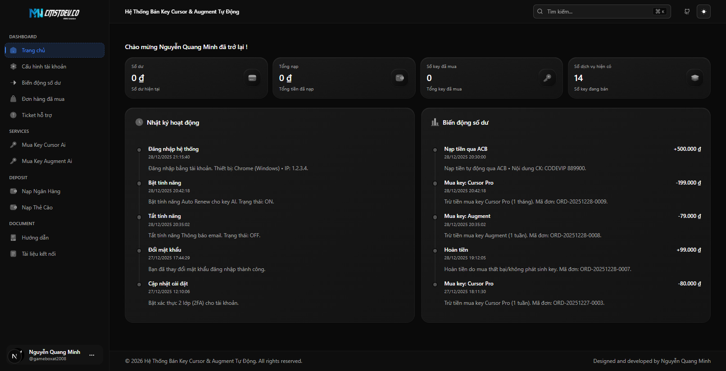Viewport: 726px width, 371px height.
Task: Click the key icon in Số key đã mua card
Action: coord(547,78)
